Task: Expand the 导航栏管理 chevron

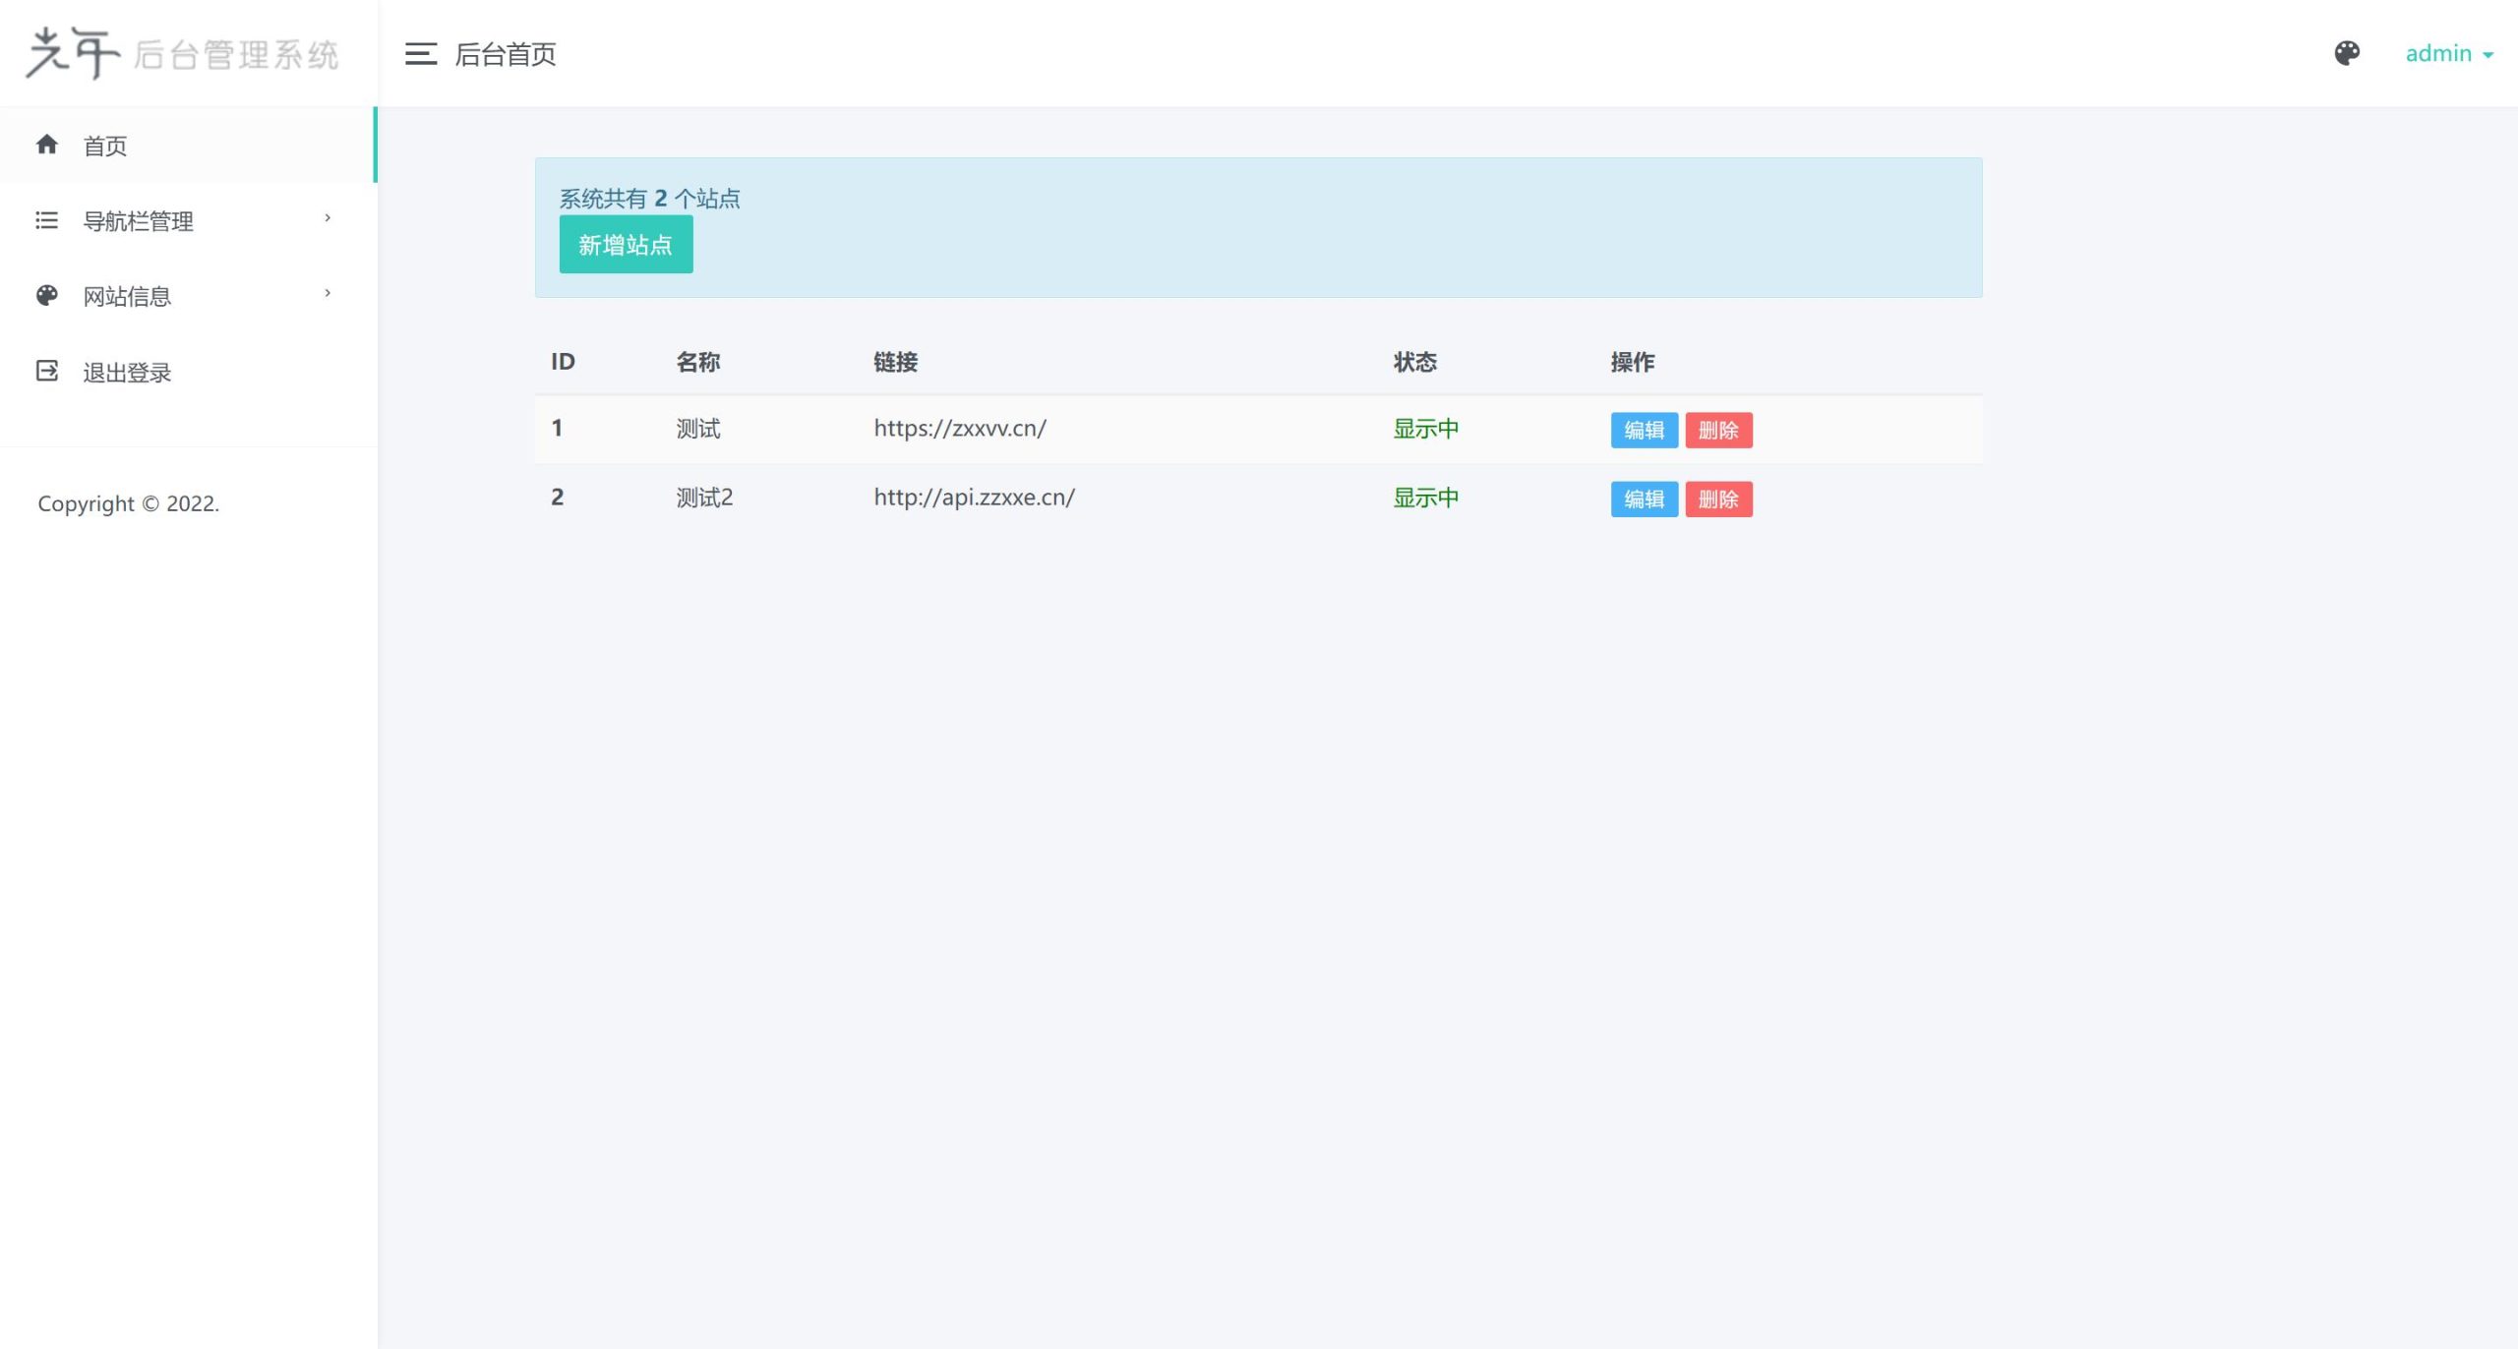Action: pyautogui.click(x=328, y=217)
